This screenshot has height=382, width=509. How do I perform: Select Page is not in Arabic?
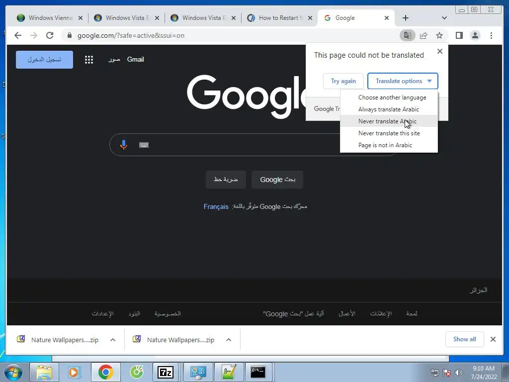[x=389, y=145]
